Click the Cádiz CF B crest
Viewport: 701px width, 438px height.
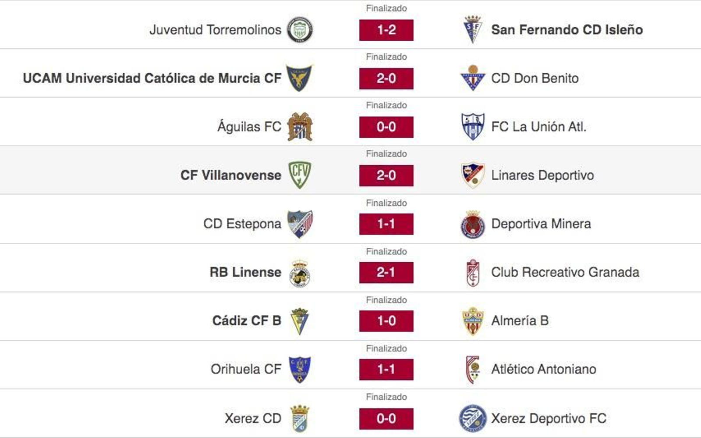click(x=301, y=320)
